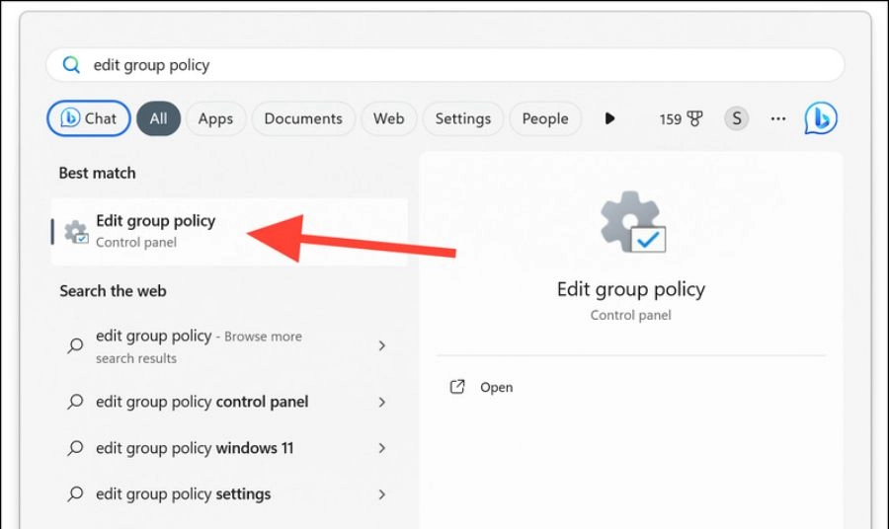Click search icon beside edit group policy control panel
889x529 pixels.
tap(75, 402)
